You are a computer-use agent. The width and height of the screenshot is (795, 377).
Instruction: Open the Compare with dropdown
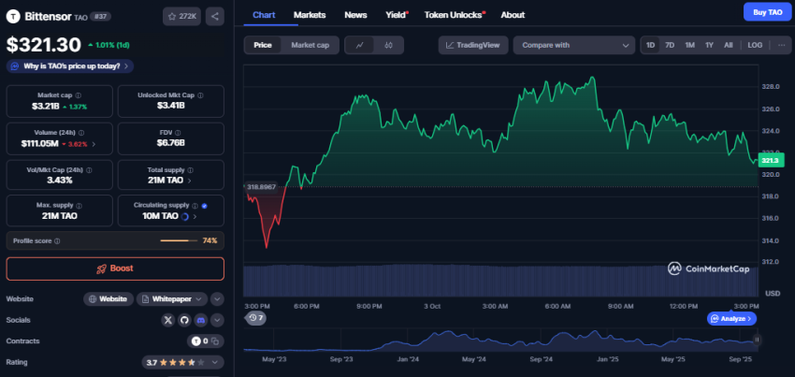[x=574, y=45]
